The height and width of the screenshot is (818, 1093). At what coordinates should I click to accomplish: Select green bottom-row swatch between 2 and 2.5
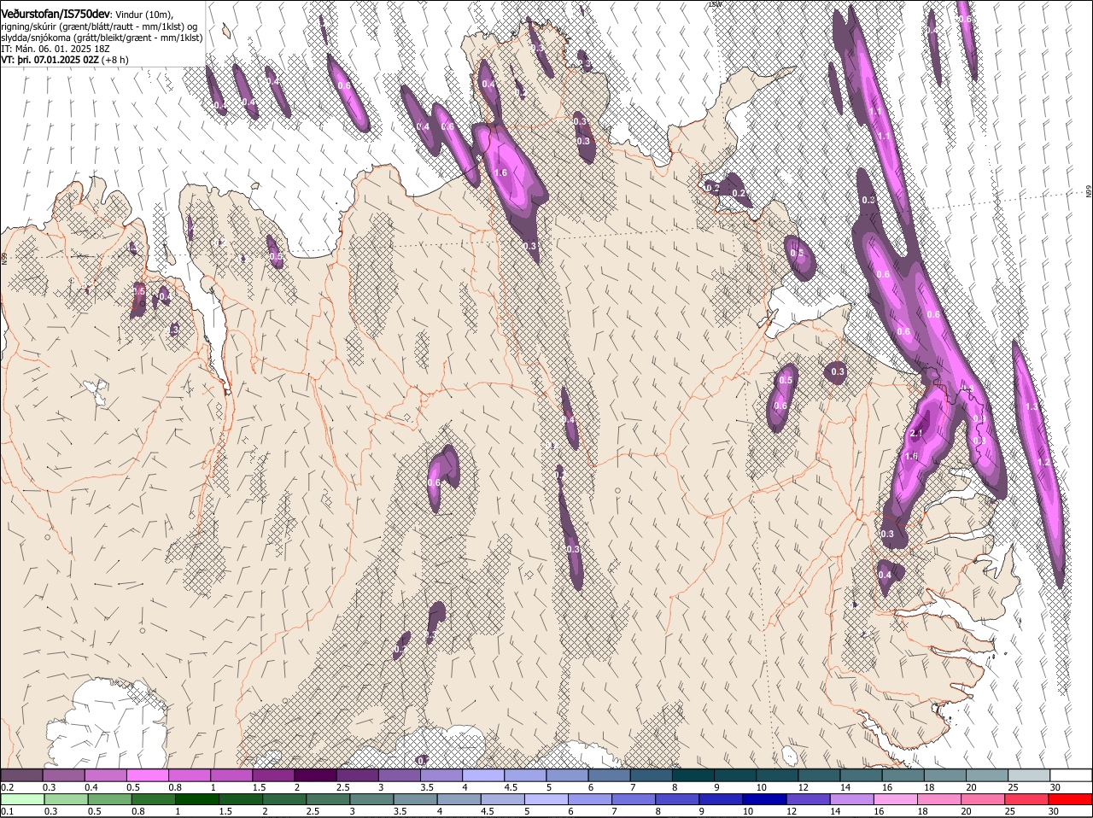(286, 799)
